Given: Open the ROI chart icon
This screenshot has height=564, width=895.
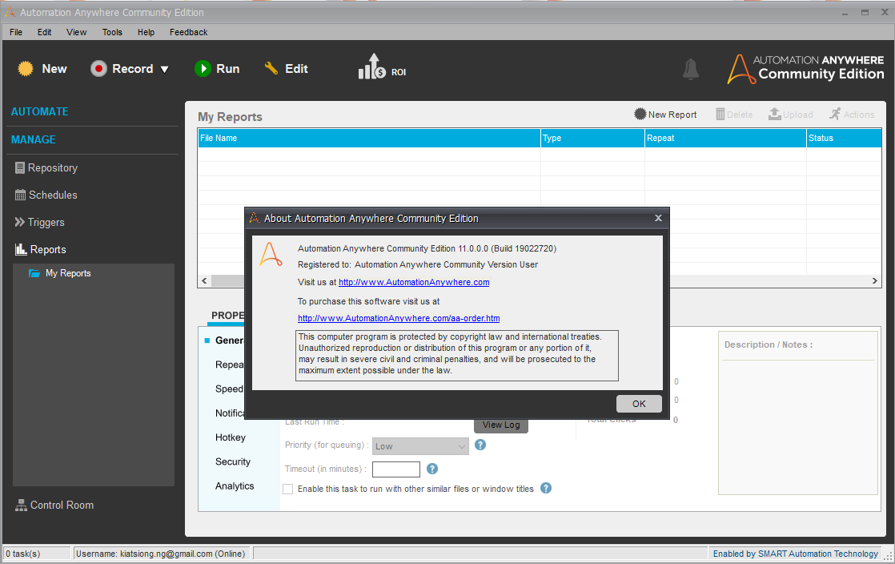Looking at the screenshot, I should click(372, 67).
